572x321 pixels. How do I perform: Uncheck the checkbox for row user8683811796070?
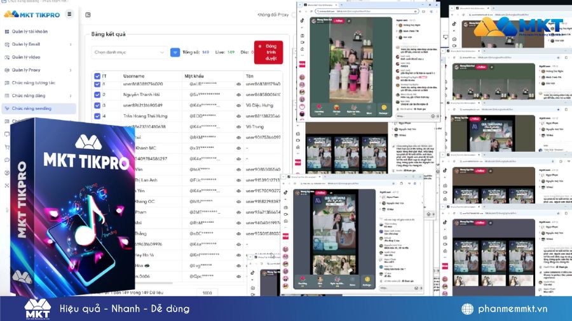coord(97,84)
